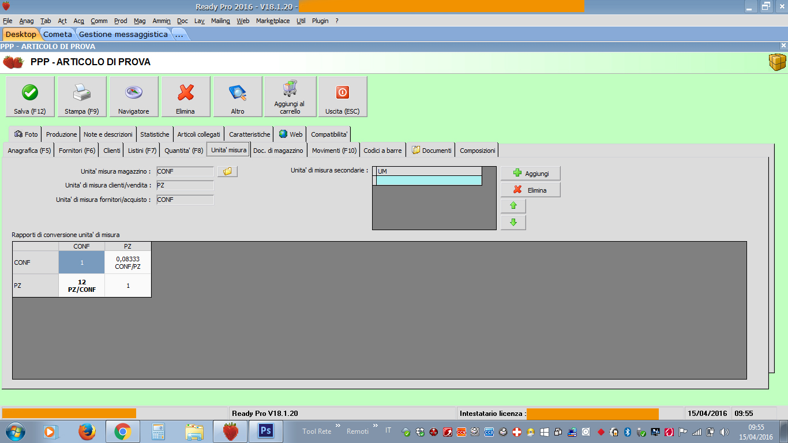Image resolution: width=788 pixels, height=443 pixels.
Task: Move secondary unit up with green arrow
Action: click(x=513, y=206)
